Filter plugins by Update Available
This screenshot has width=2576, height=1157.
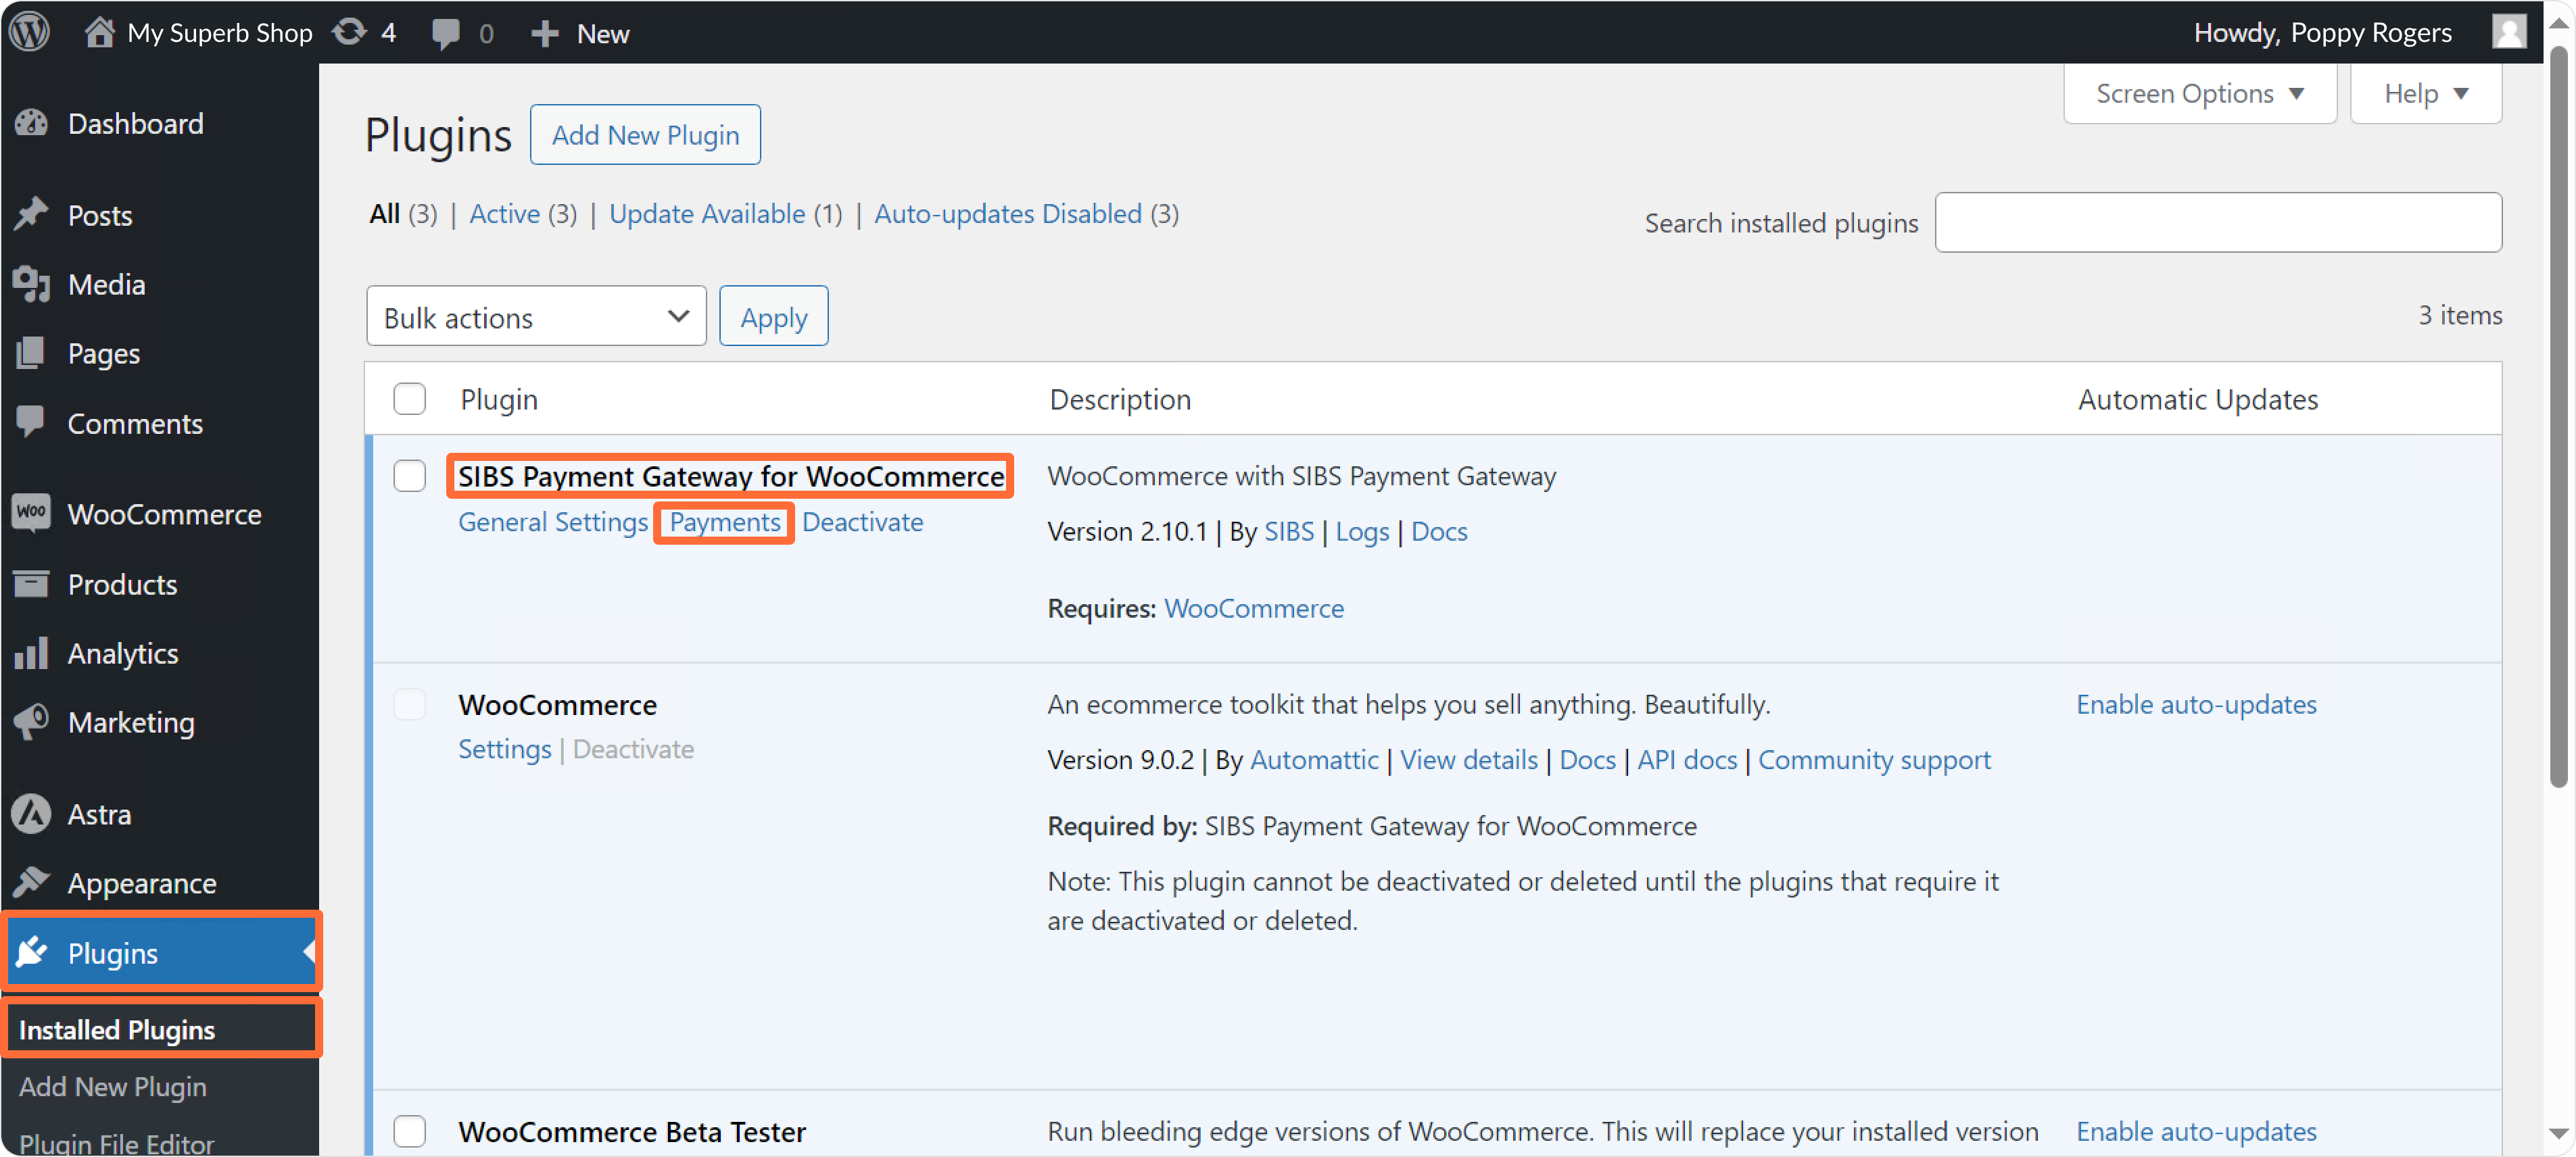pyautogui.click(x=707, y=213)
